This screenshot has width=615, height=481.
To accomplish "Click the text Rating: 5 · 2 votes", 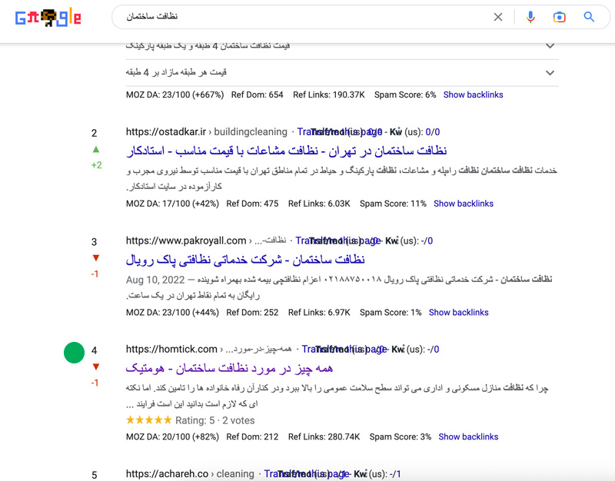I will [x=215, y=420].
